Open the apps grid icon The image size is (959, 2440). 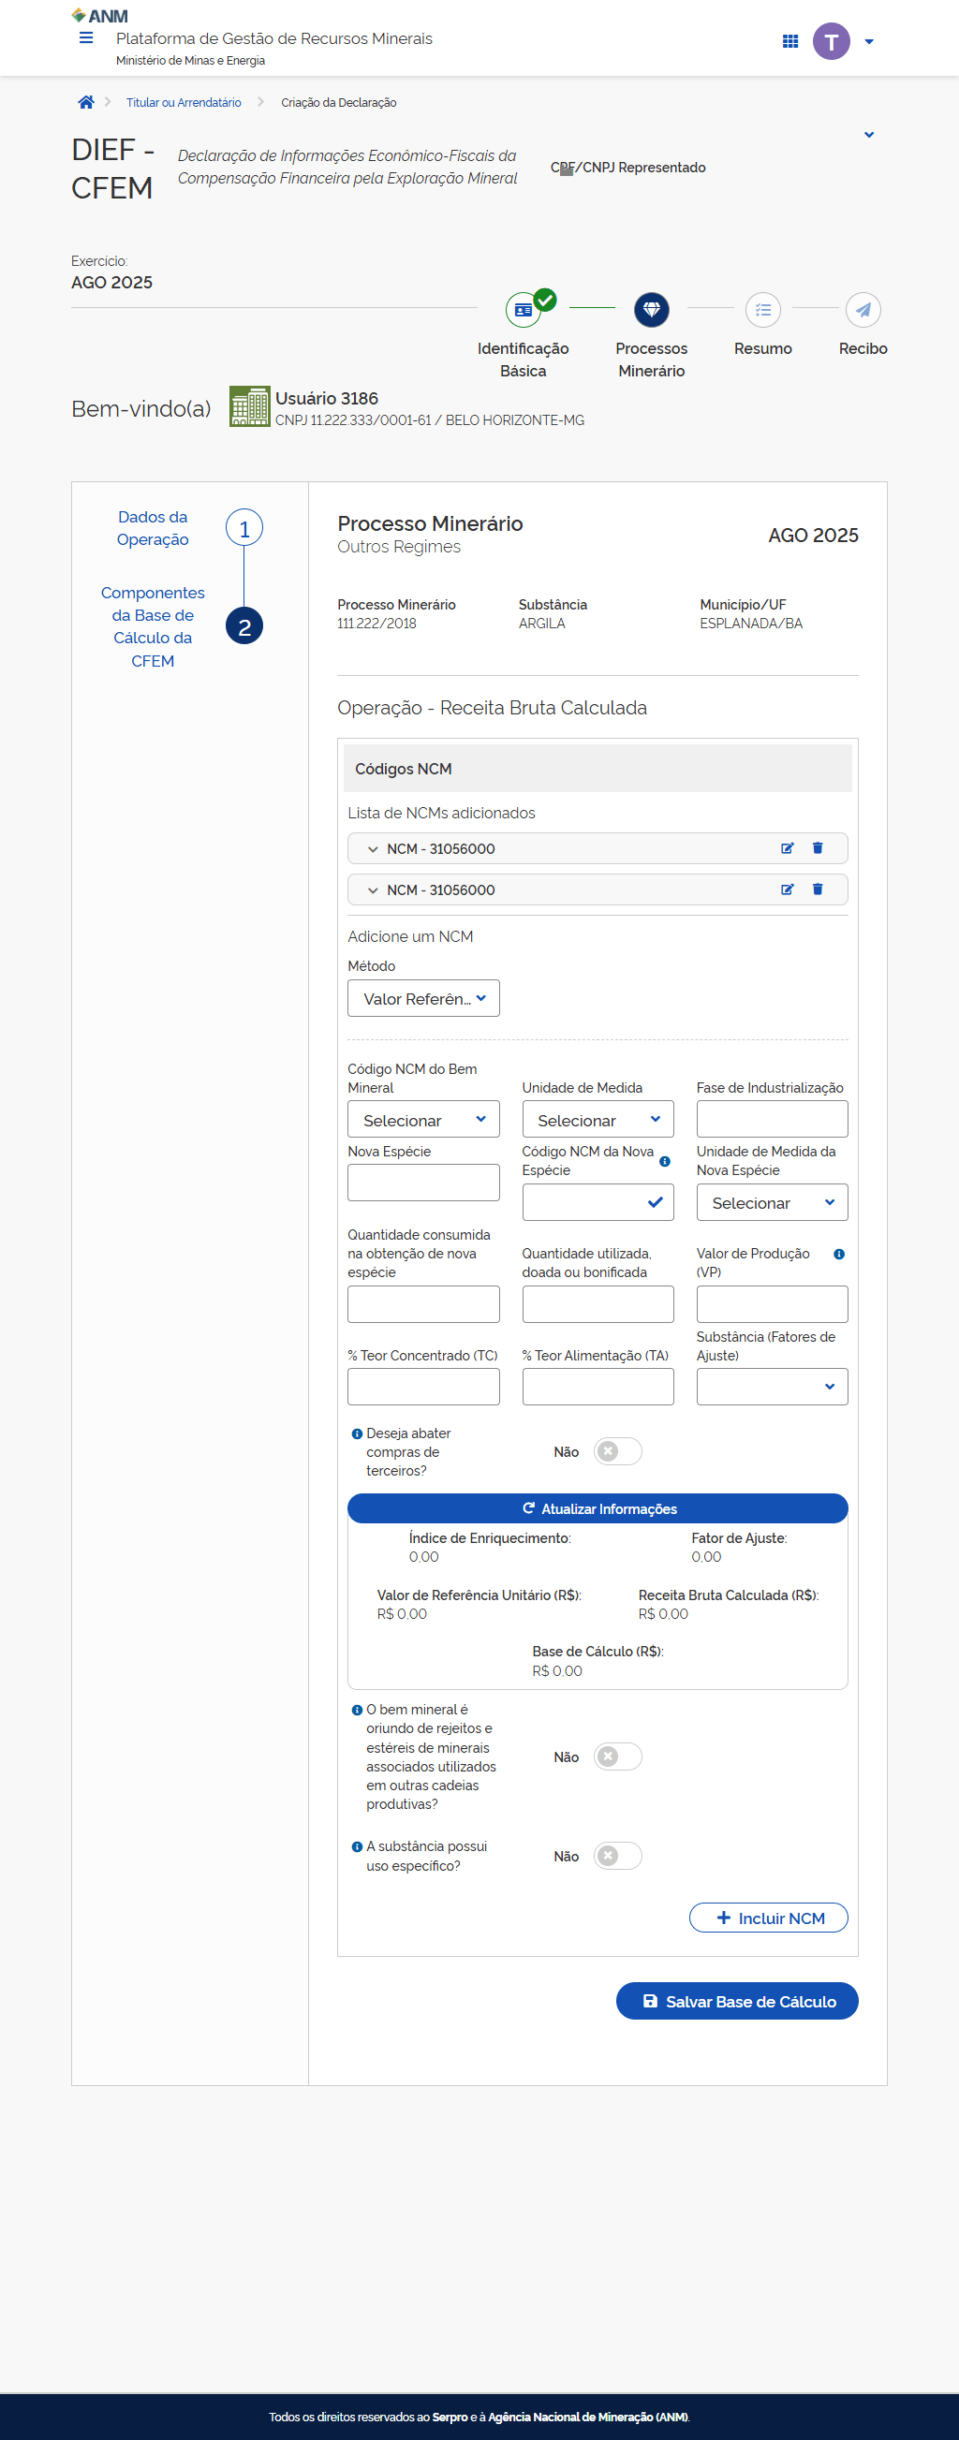point(789,42)
